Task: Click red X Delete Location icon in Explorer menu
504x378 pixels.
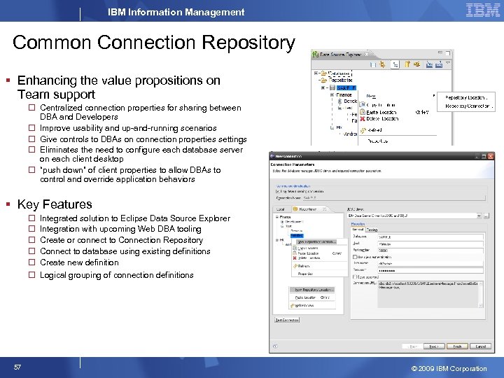Action: pos(363,118)
